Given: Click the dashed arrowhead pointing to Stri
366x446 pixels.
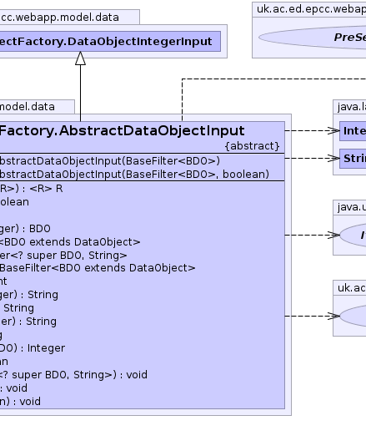Looking at the screenshot, I should click(x=333, y=159).
